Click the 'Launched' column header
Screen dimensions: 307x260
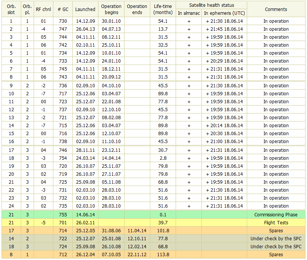point(85,9)
